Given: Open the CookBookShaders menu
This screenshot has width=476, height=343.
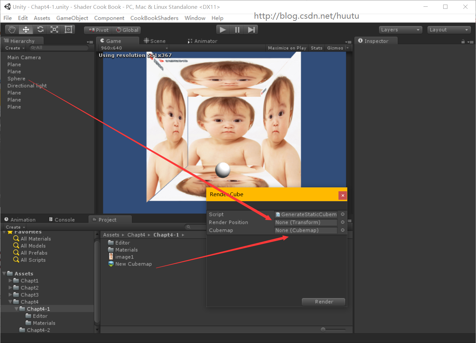Looking at the screenshot, I should [x=154, y=18].
